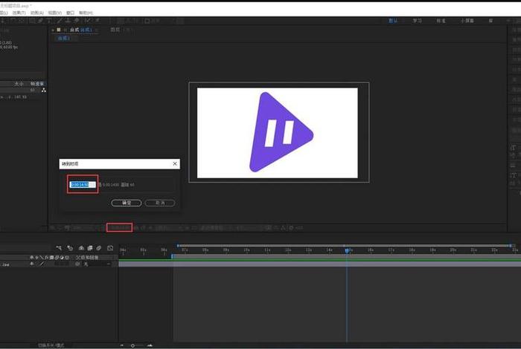The width and height of the screenshot is (521, 349).
Task: Cancel the go-to-time dialog with 取消
Action: click(x=160, y=203)
